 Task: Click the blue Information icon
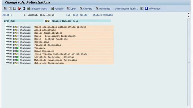(146, 8)
